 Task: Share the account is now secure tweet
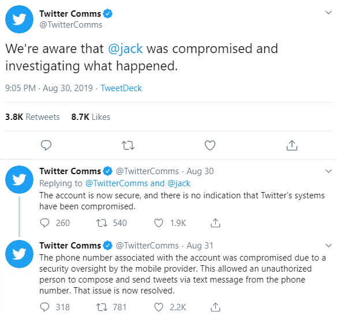(x=215, y=223)
